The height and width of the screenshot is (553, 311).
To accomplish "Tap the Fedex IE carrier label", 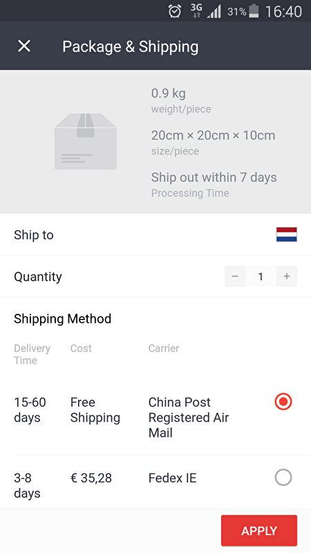I will coord(172,478).
